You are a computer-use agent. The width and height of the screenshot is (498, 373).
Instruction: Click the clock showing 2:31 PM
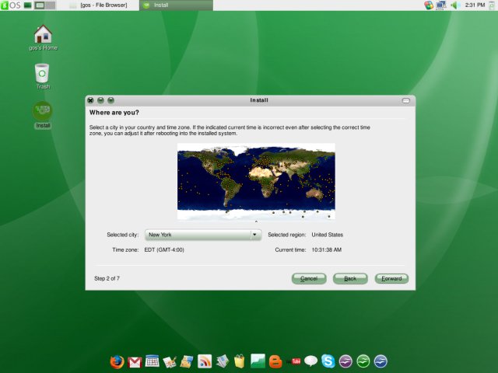(475, 5)
